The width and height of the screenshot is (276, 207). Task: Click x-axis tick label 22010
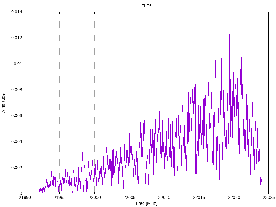pos(164,198)
